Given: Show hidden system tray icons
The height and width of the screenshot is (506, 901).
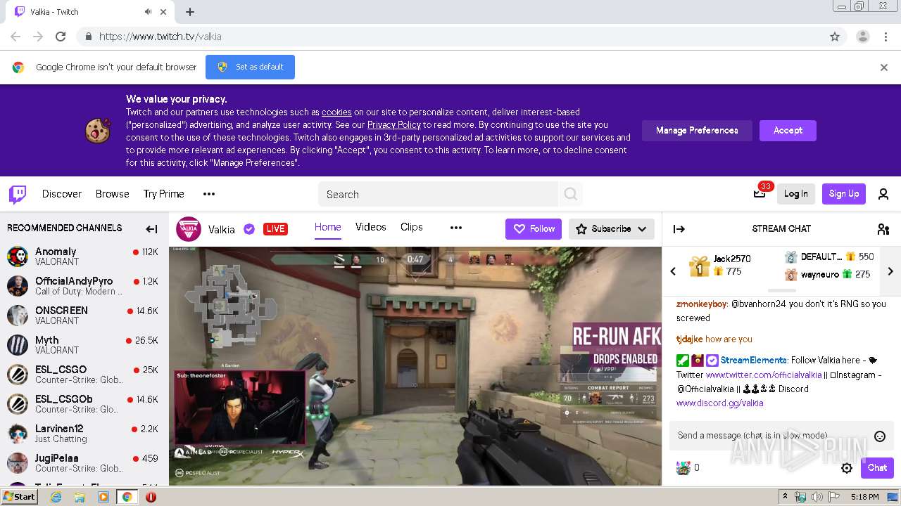Looking at the screenshot, I should point(786,497).
